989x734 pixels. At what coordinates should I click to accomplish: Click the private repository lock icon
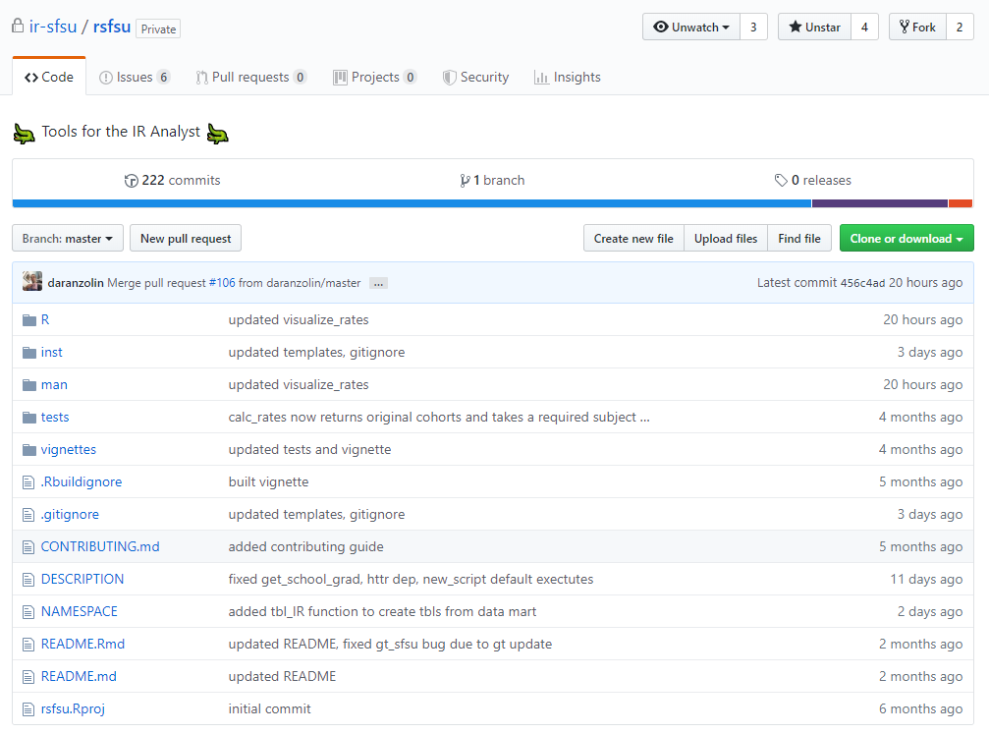click(x=18, y=26)
